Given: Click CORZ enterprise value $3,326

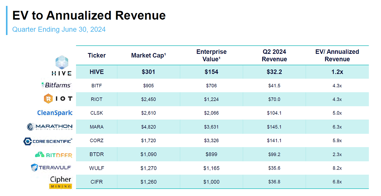Looking at the screenshot, I should click(x=211, y=141).
